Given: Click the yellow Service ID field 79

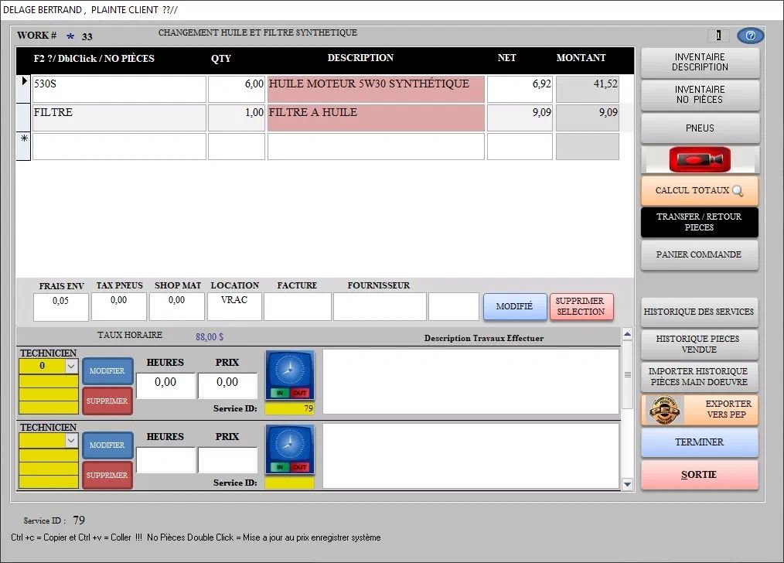Looking at the screenshot, I should [289, 408].
